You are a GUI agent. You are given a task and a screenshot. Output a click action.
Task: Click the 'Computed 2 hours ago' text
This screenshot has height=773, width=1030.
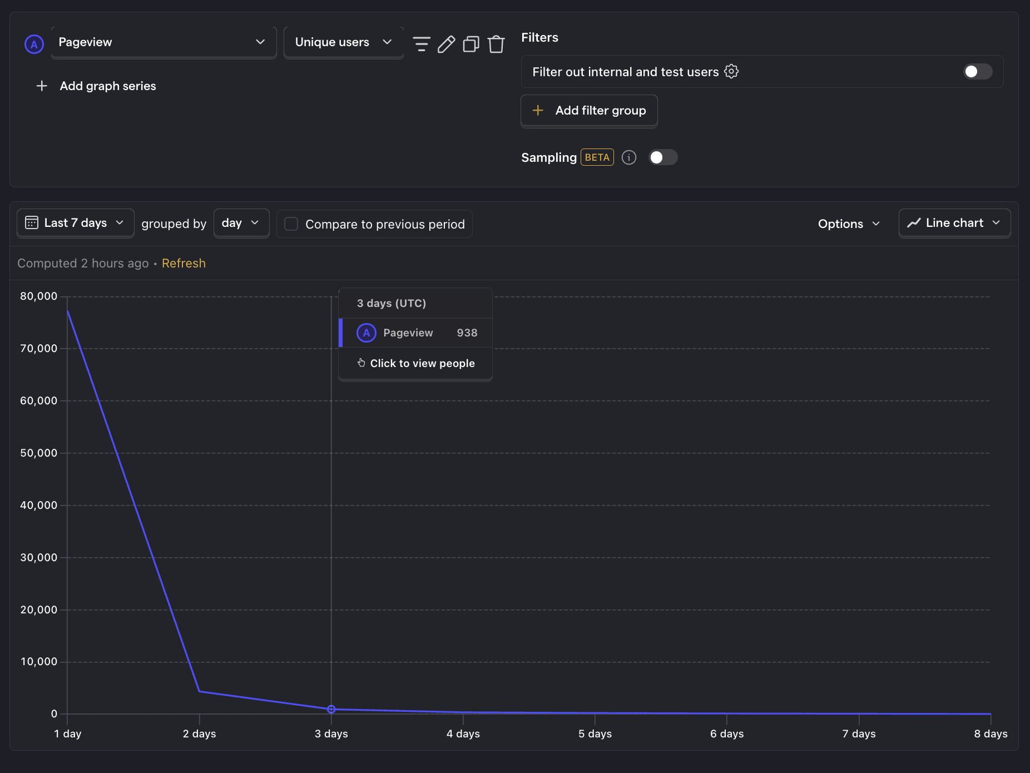click(83, 263)
